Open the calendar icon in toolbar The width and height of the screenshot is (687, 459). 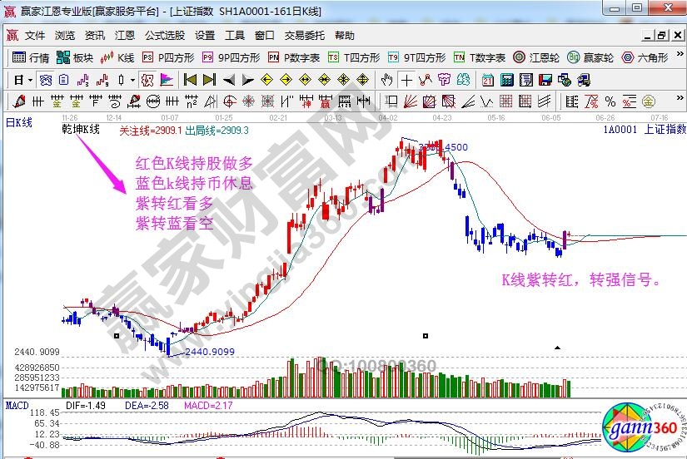point(486,80)
